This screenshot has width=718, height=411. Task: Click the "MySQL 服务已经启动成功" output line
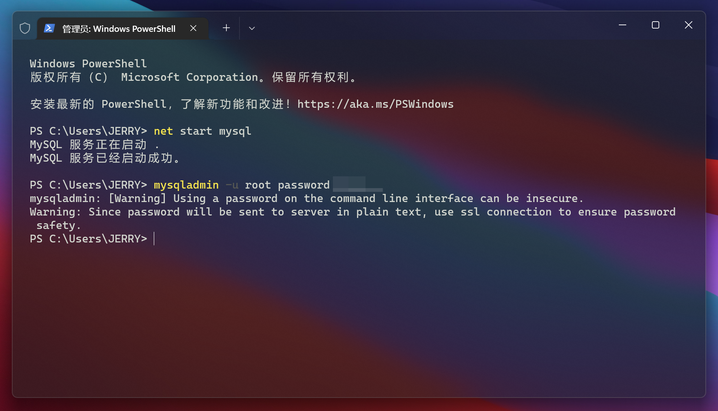tap(105, 158)
